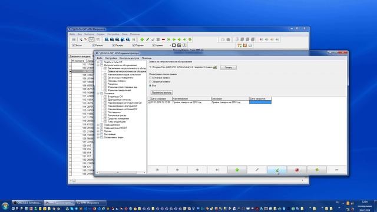Expand the Справочники форм tree node
The width and height of the screenshot is (377, 212).
click(x=98, y=137)
